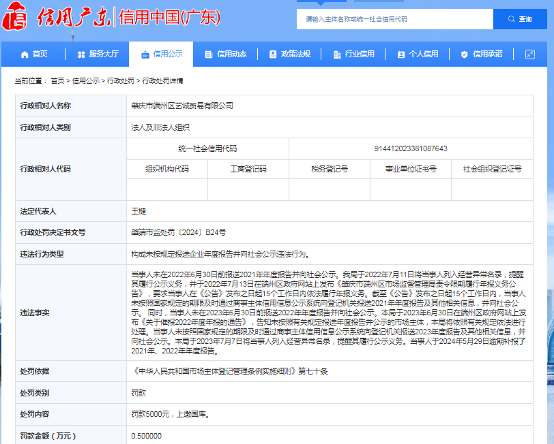Select legal representative 王键
This screenshot has height=444, width=554.
(138, 211)
